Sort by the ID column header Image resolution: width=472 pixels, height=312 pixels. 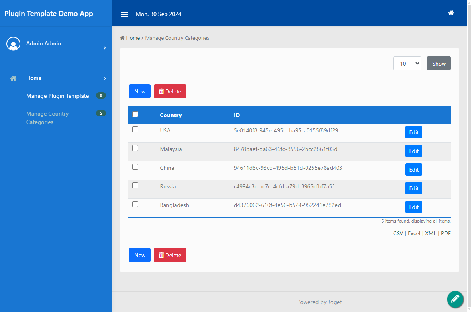pyautogui.click(x=237, y=115)
